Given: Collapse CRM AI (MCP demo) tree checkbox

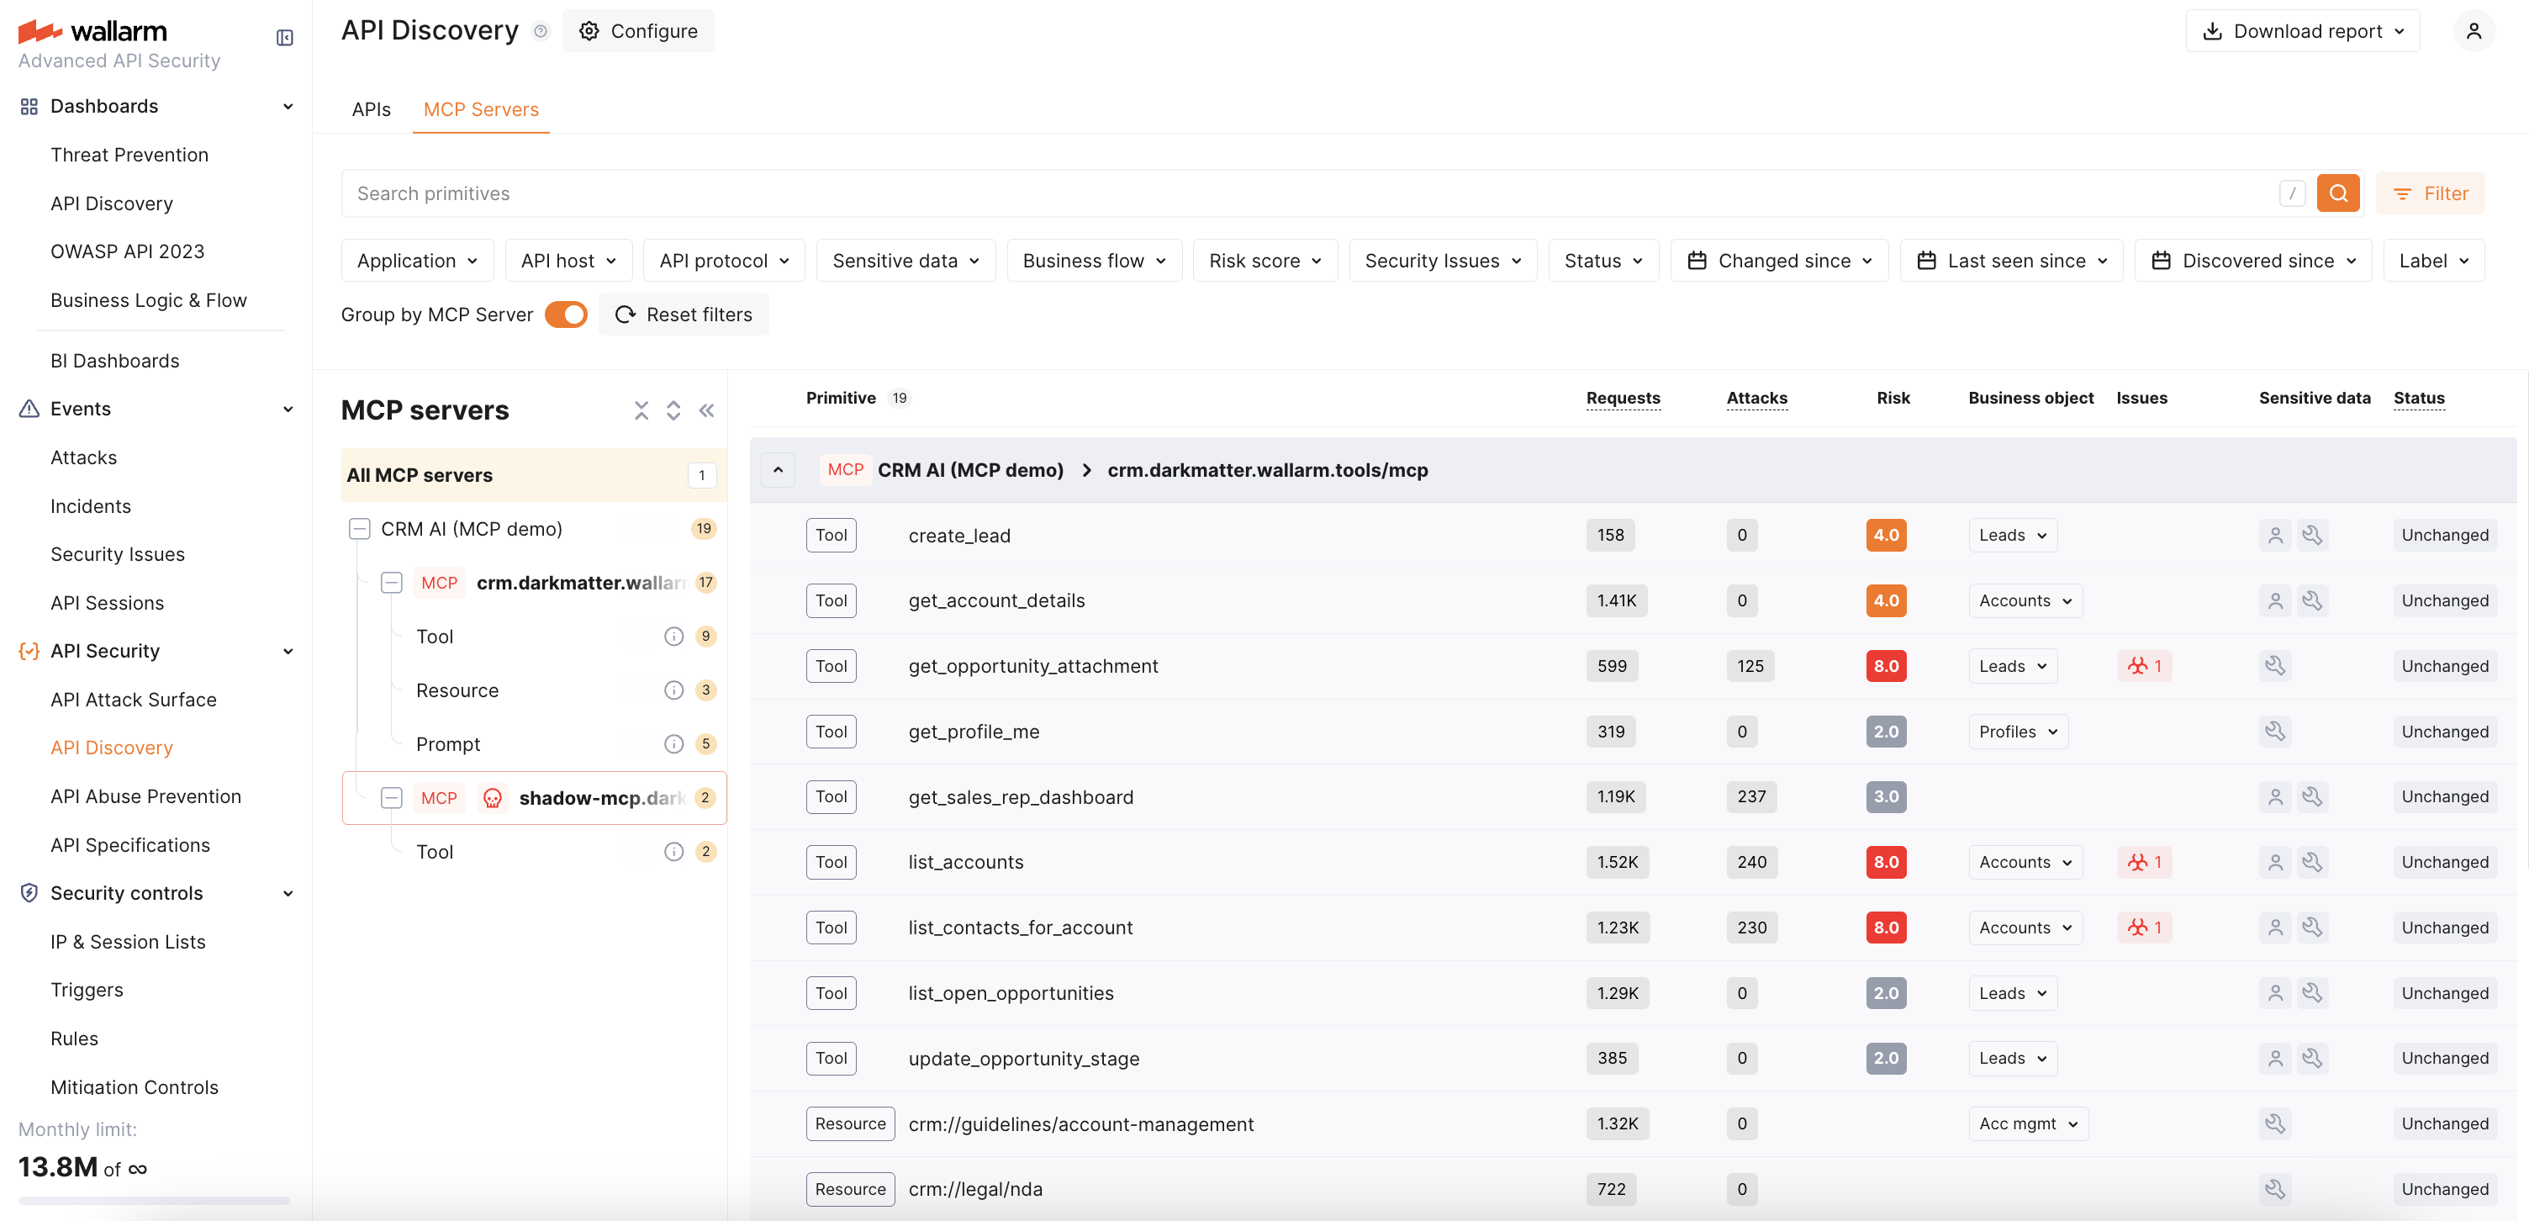Looking at the screenshot, I should (x=359, y=528).
